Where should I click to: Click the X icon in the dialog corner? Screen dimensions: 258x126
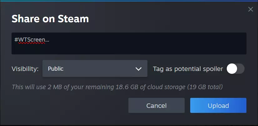tap(251, 9)
